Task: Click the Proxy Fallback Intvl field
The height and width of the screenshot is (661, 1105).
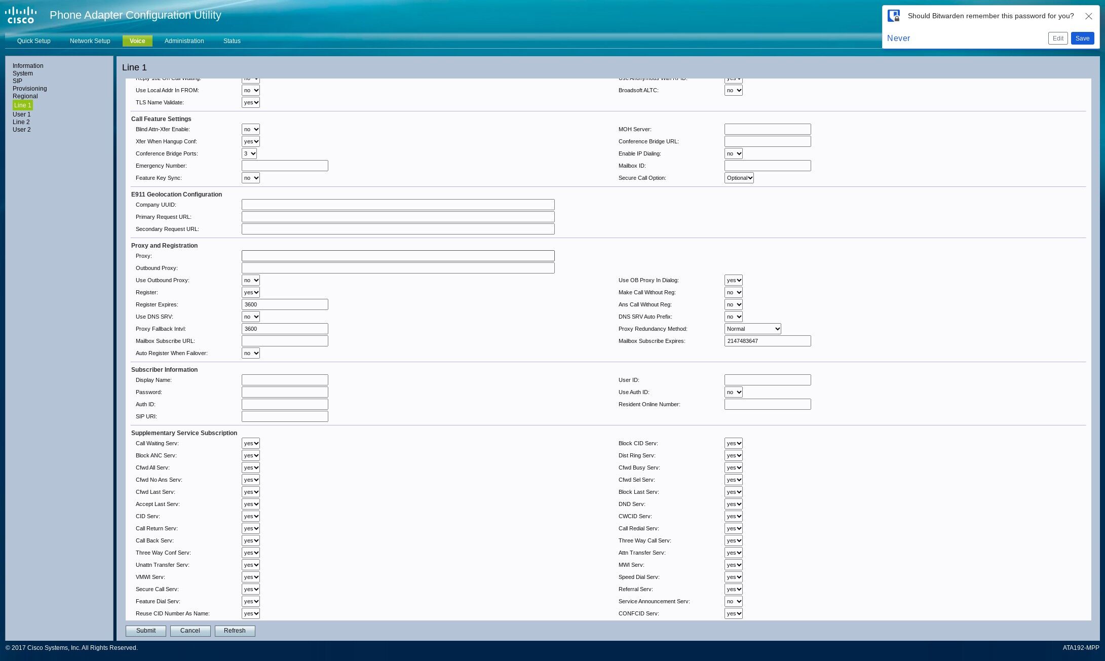Action: (285, 329)
